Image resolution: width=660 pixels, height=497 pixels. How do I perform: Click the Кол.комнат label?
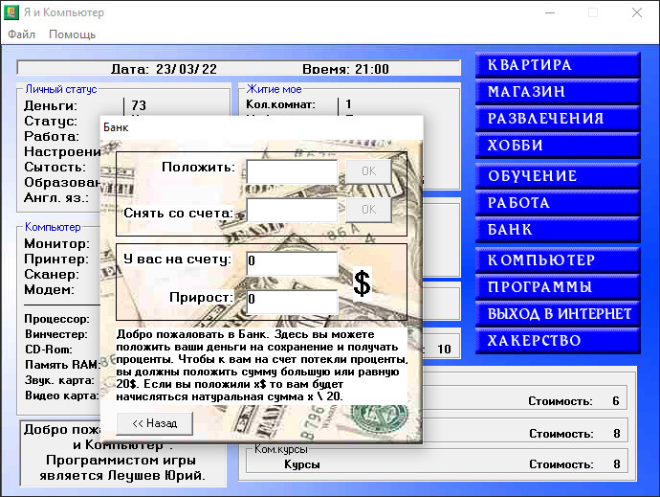[280, 104]
